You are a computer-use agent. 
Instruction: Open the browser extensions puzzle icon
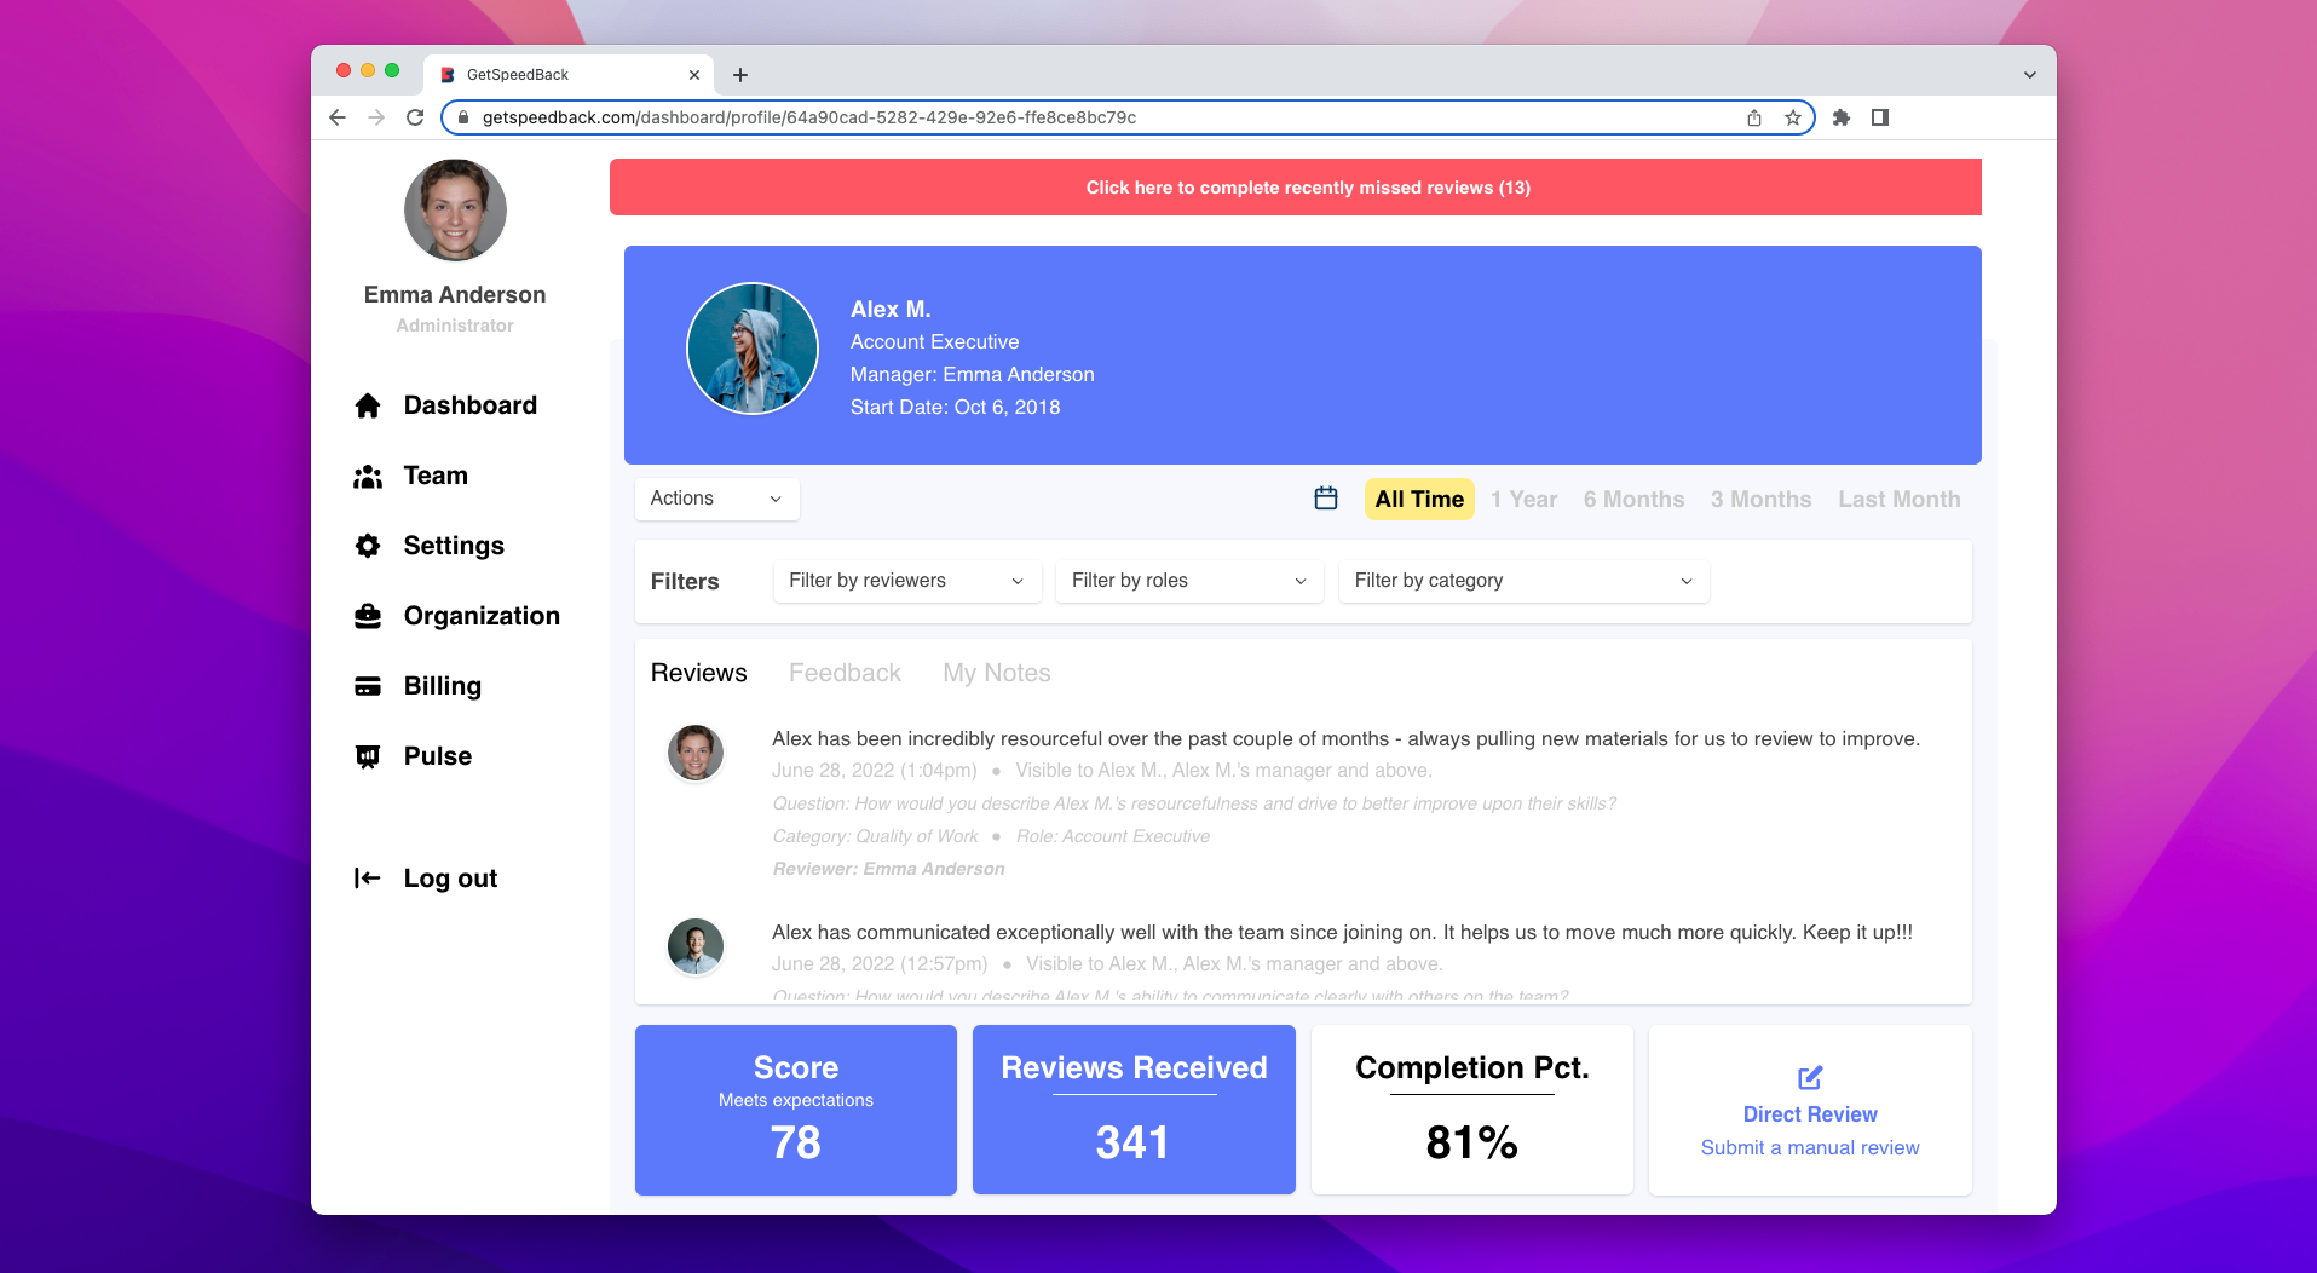click(x=1840, y=117)
